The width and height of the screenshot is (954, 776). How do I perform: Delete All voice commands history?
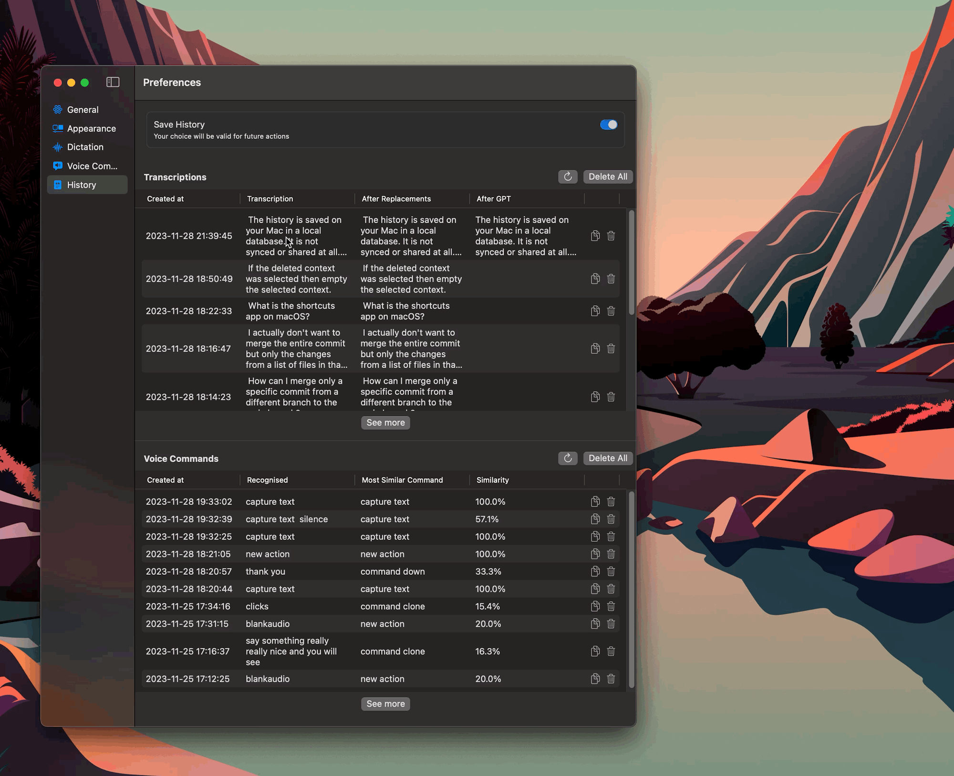pyautogui.click(x=607, y=458)
